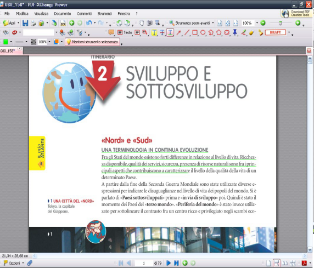The height and width of the screenshot is (268, 314).
Task: Click the green fill color swatch
Action: (x=5, y=42)
